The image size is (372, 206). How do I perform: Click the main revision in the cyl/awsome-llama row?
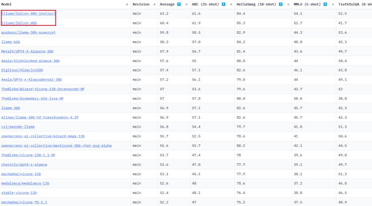tap(137, 127)
